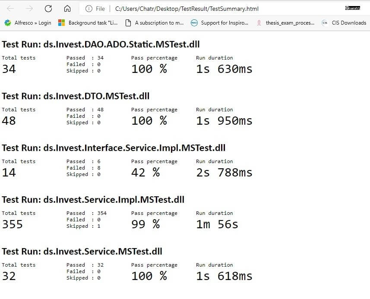Click the Dell favicon for Support bookmark
This screenshot has width=370, height=299.
pos(194,22)
